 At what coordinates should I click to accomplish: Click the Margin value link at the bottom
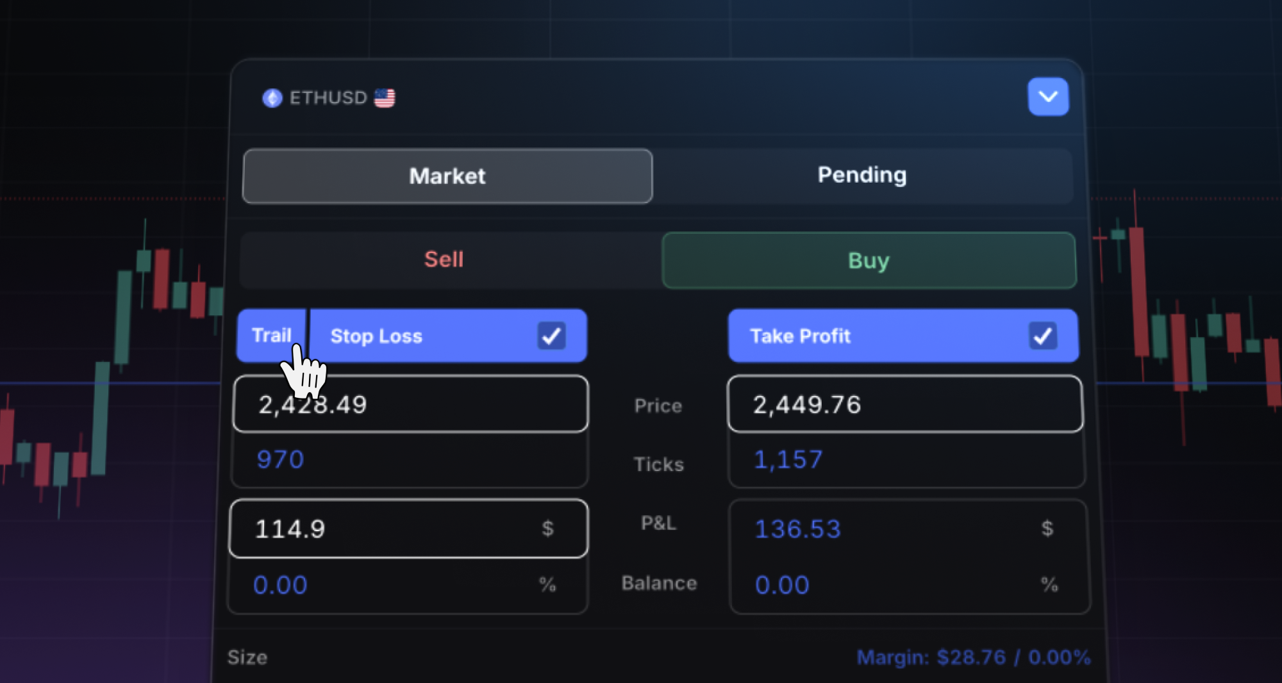pos(974,657)
